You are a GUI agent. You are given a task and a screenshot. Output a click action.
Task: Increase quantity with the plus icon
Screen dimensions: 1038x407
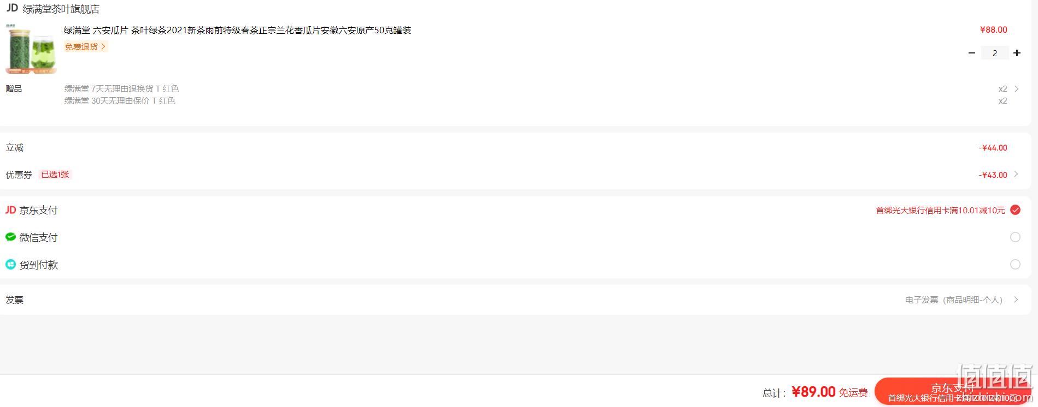1017,53
